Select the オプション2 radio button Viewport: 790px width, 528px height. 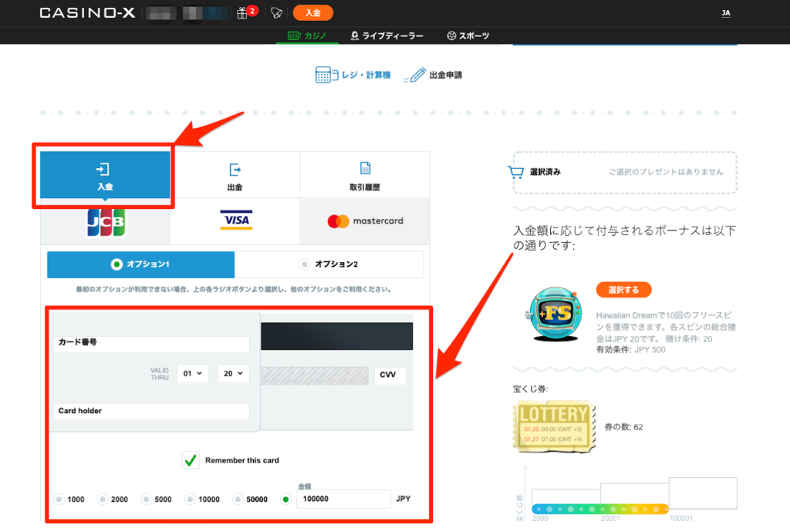pos(304,264)
